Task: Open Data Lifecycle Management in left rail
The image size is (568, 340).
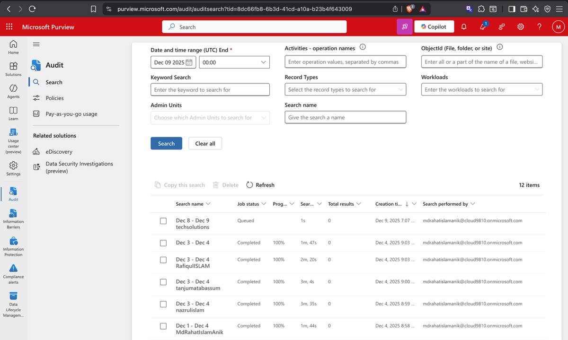Action: pos(13,304)
